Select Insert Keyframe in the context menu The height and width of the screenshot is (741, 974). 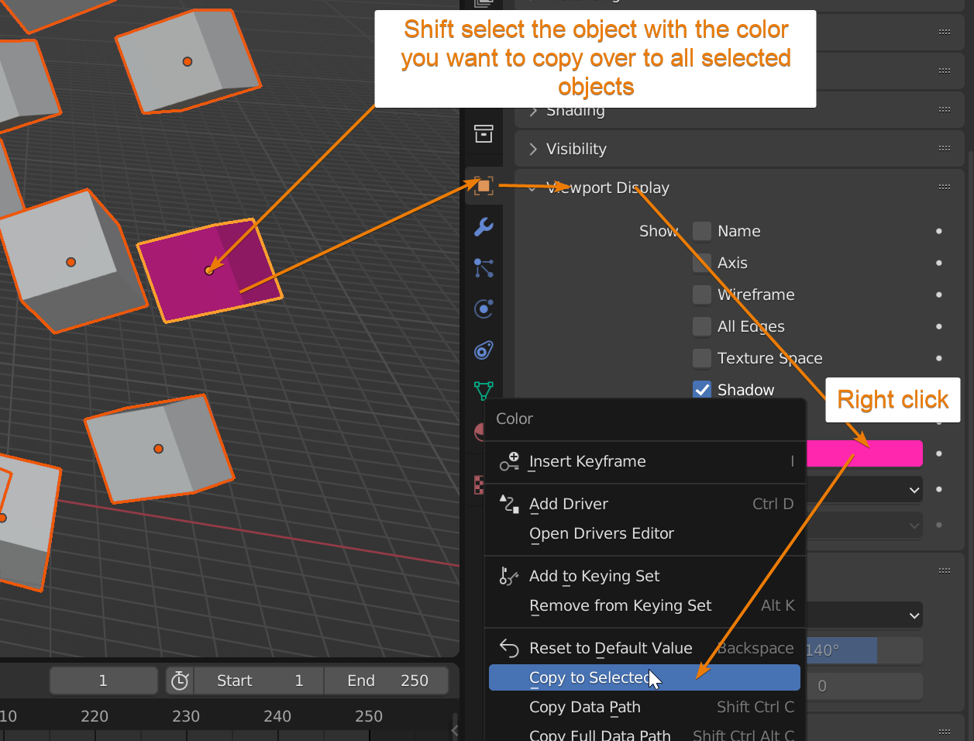click(587, 462)
